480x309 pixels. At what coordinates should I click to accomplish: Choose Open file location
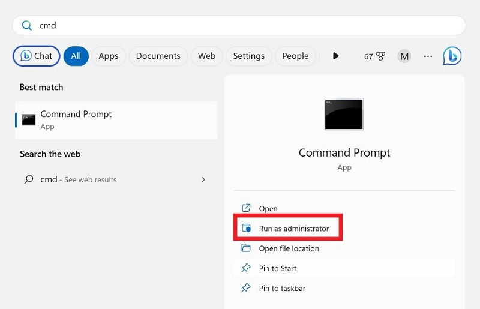coord(344,248)
